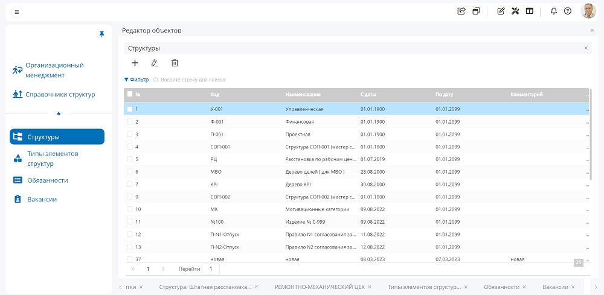Open Справочники структур link
604x295 pixels.
click(60, 94)
